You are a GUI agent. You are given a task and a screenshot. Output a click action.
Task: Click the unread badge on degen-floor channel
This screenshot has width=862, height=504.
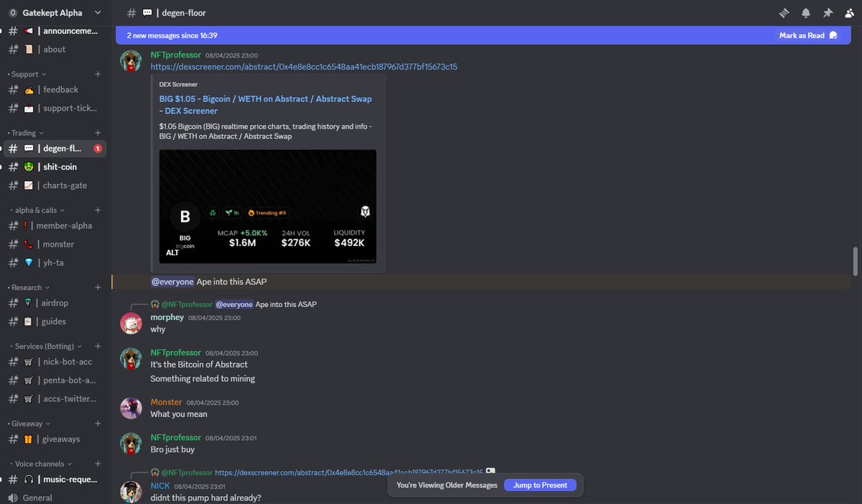click(98, 149)
